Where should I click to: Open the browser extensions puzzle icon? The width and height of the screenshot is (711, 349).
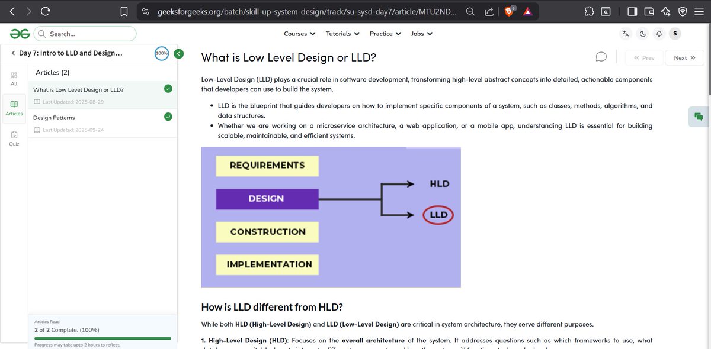tap(589, 11)
